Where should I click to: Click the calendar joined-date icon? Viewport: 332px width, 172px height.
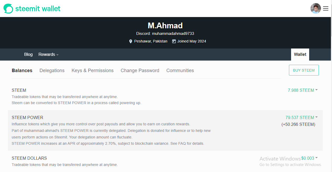point(174,41)
